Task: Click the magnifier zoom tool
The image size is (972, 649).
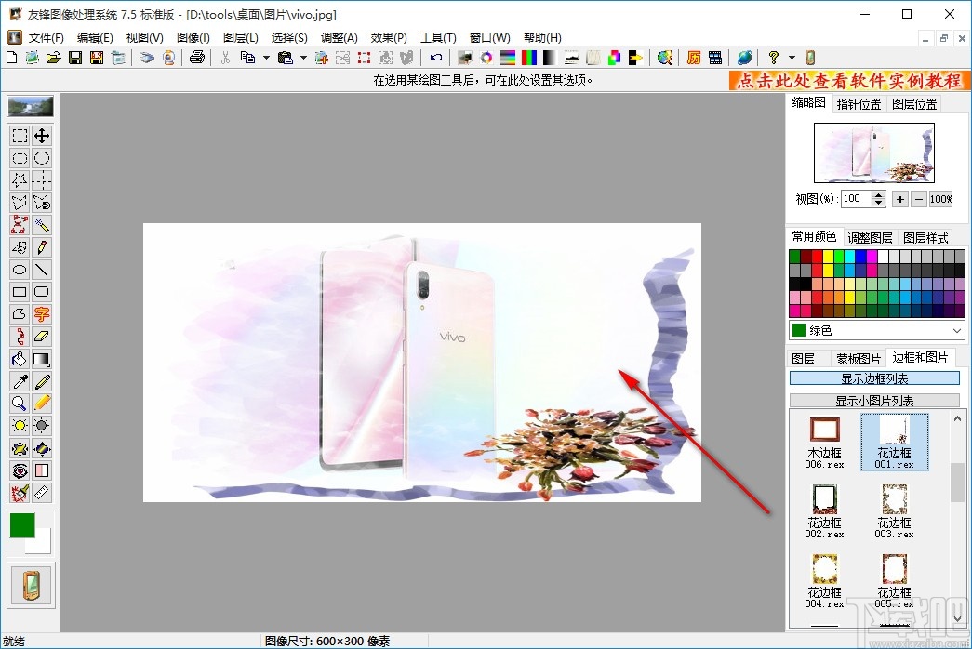Action: (x=20, y=404)
